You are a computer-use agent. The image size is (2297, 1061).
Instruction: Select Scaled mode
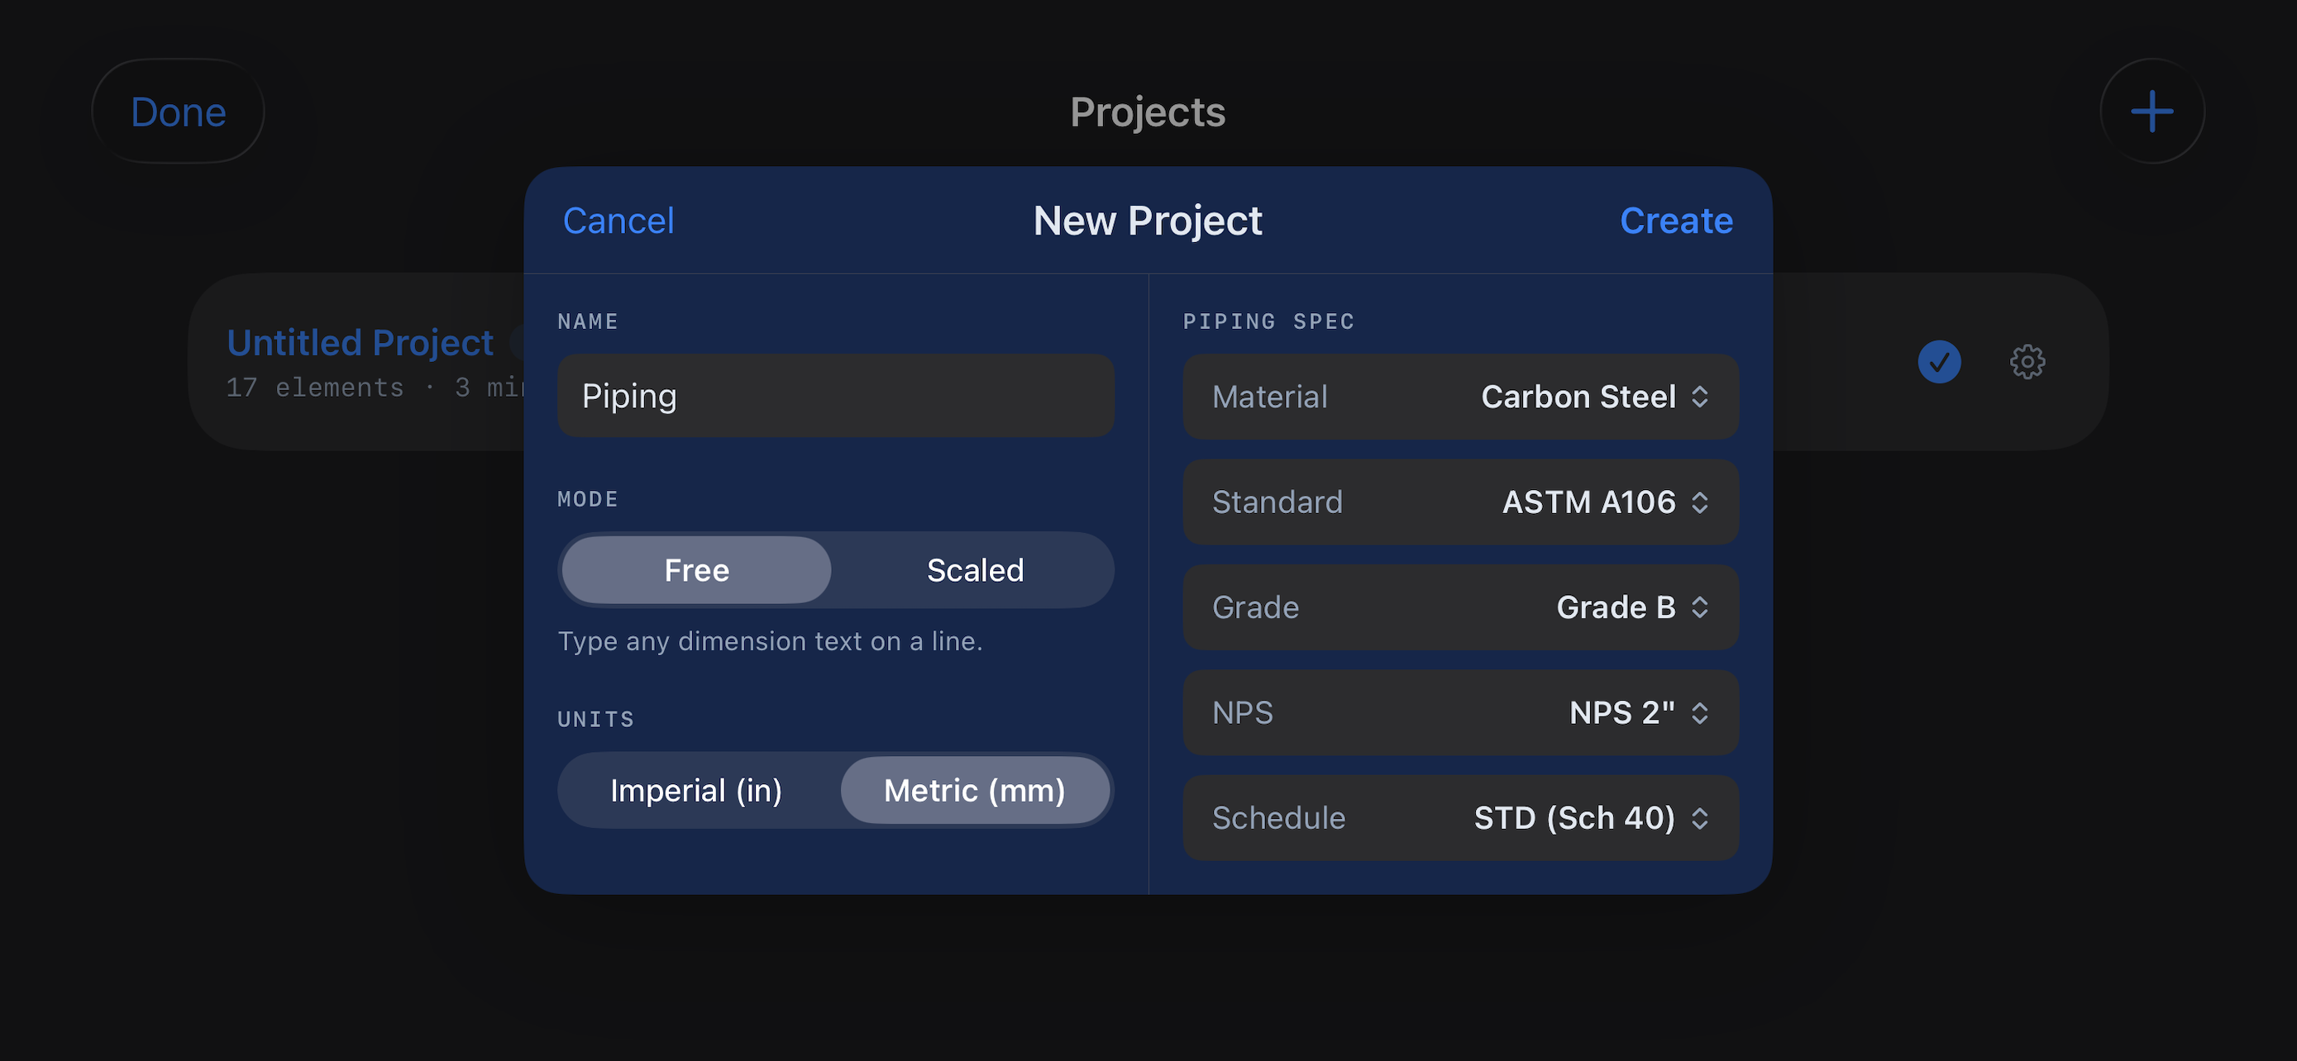click(x=975, y=570)
